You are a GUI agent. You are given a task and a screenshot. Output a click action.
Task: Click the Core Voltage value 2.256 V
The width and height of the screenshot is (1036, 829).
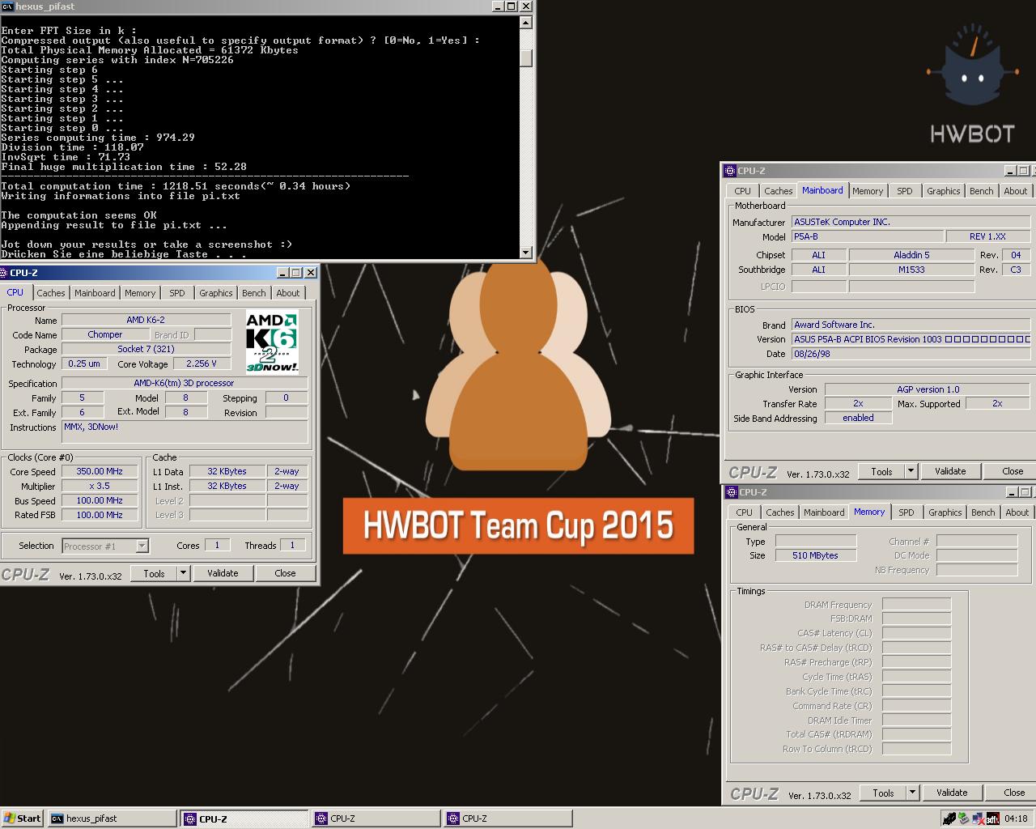coord(202,363)
